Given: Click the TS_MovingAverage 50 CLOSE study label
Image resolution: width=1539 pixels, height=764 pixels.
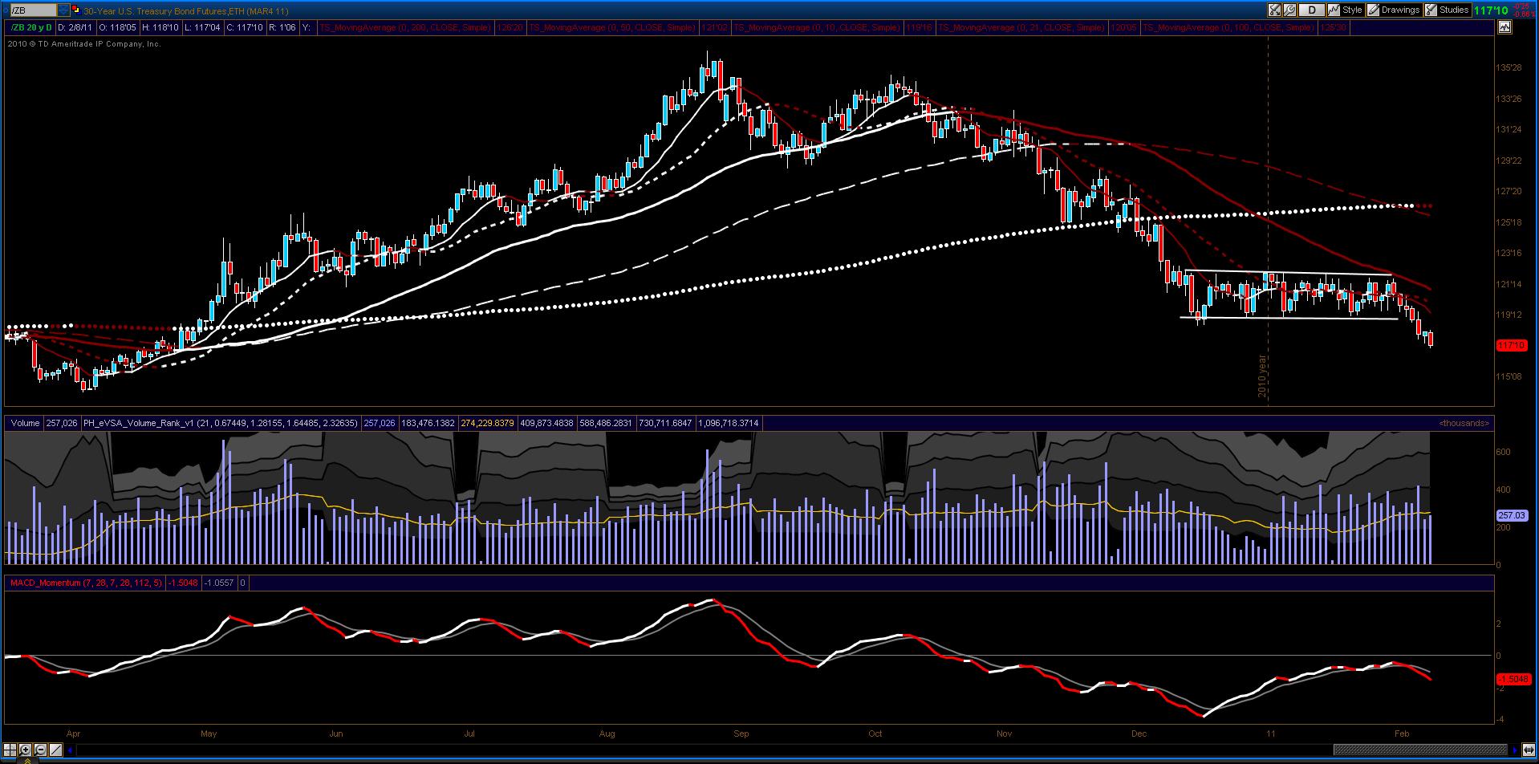Looking at the screenshot, I should (x=612, y=27).
